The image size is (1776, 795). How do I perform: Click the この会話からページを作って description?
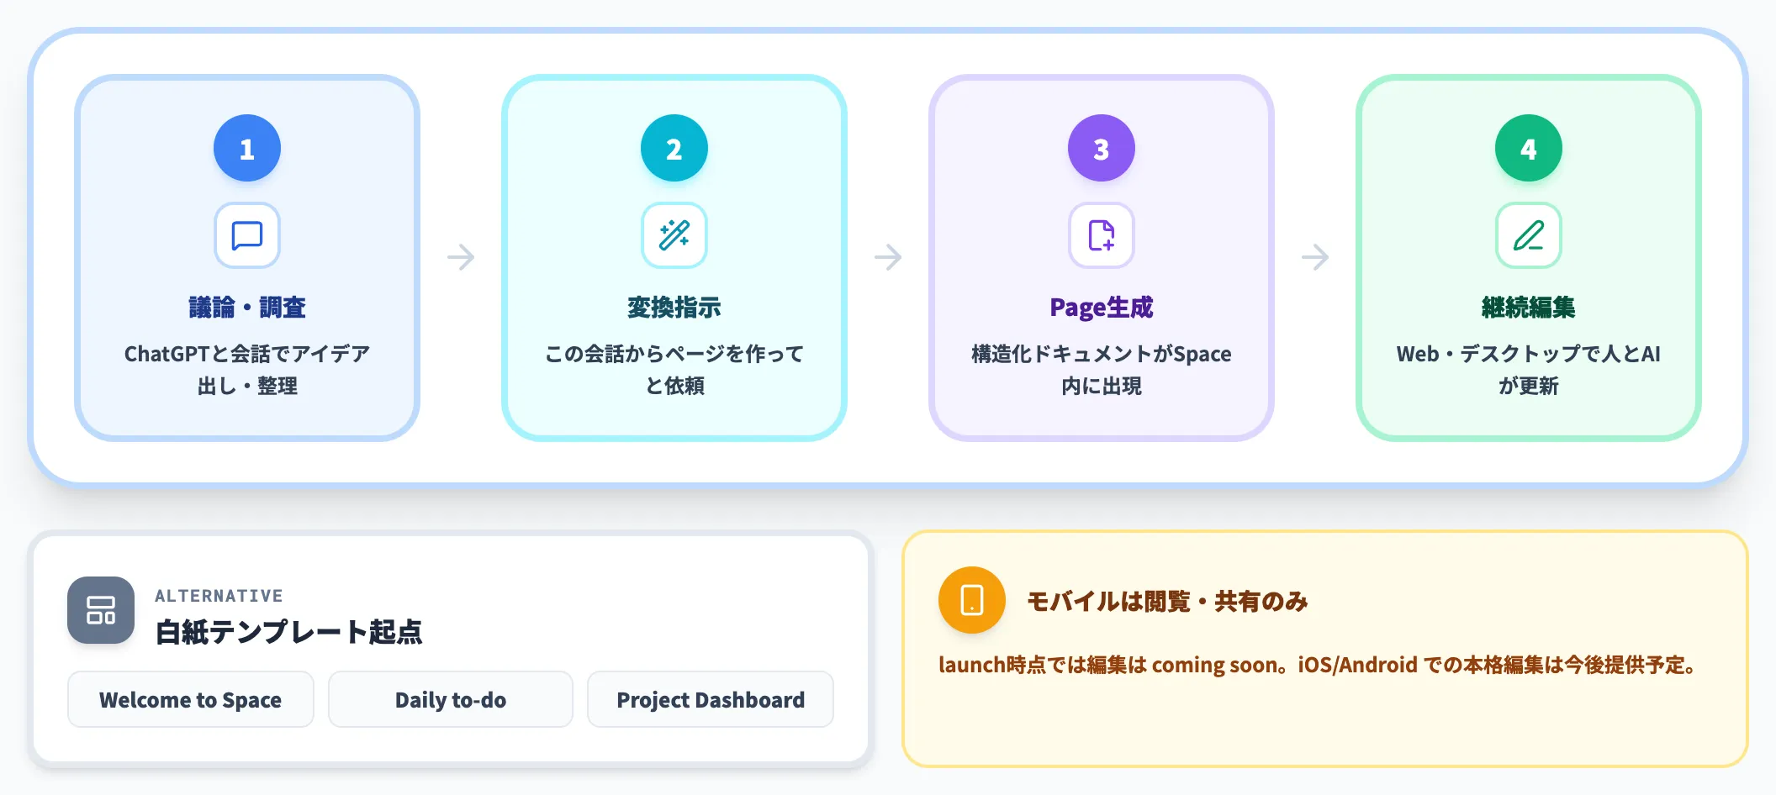point(674,370)
